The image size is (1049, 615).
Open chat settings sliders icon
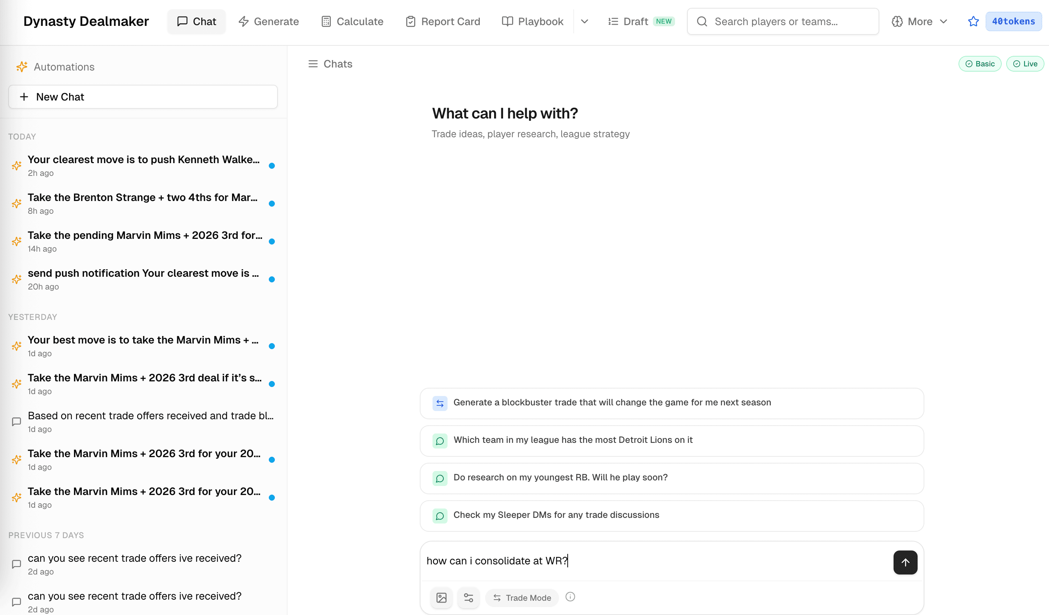tap(468, 597)
